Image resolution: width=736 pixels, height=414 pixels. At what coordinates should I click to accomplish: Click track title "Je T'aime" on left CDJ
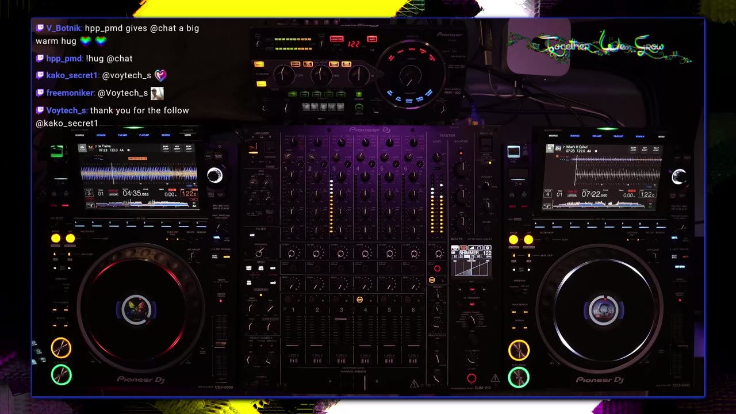pyautogui.click(x=104, y=147)
